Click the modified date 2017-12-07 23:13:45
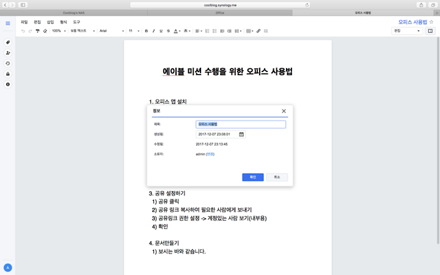 point(211,144)
